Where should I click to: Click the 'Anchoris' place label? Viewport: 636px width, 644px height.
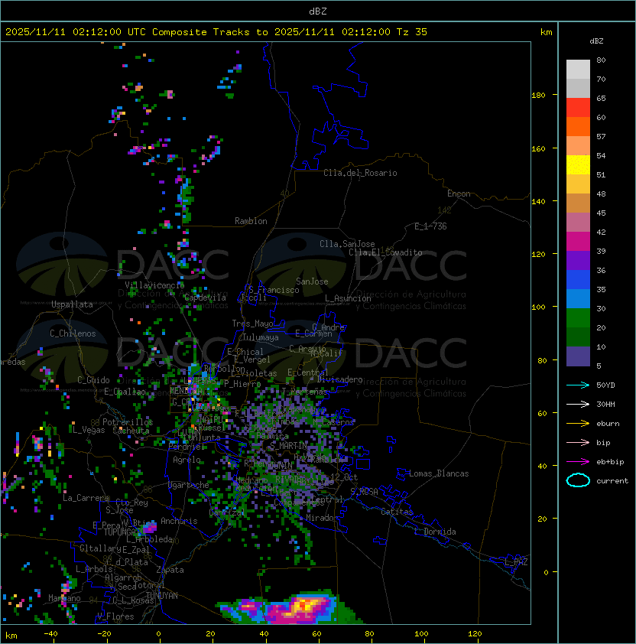click(x=179, y=521)
